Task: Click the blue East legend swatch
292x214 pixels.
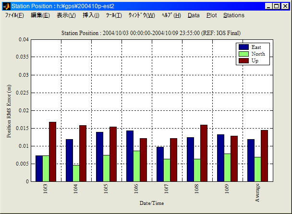Action: 243,47
